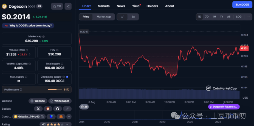Click the 12:00 PM time axis label
This screenshot has width=254, height=126.
point(170,102)
